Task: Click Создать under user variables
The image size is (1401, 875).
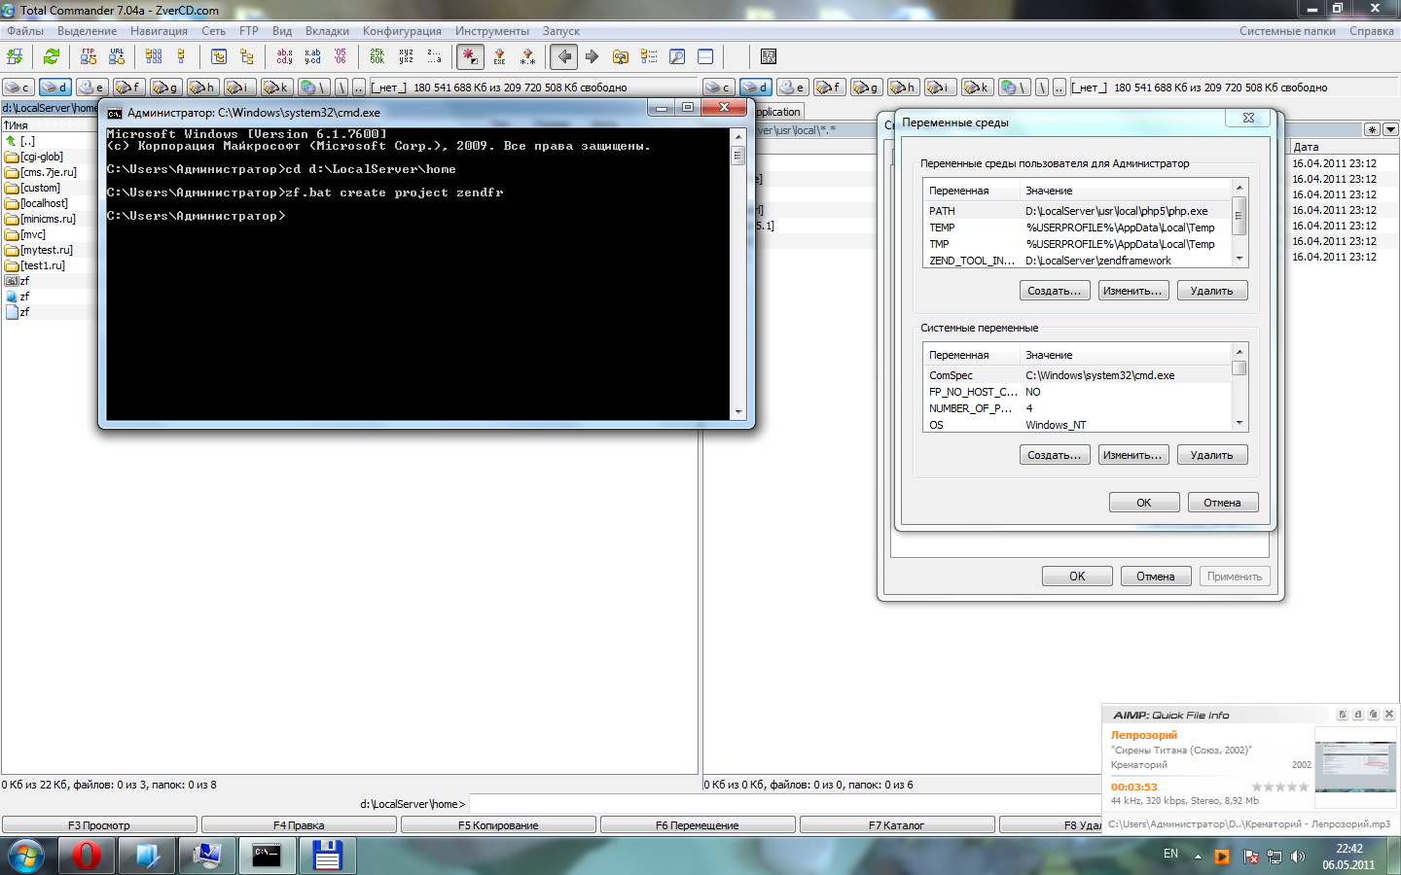Action: (1055, 291)
